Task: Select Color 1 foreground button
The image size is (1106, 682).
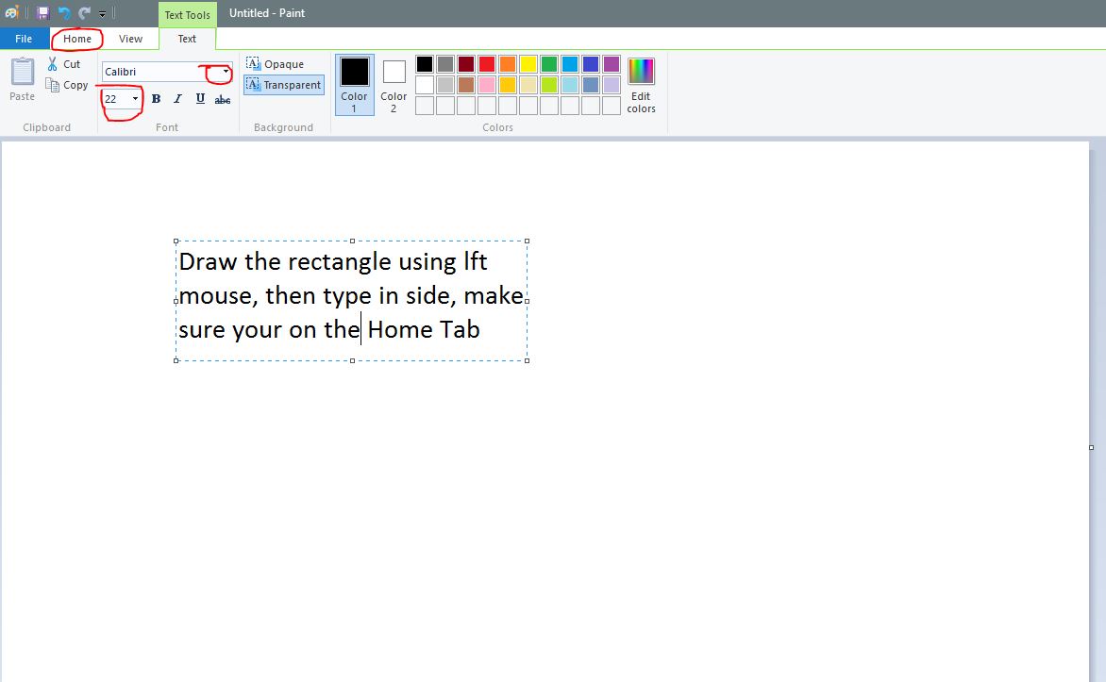Action: [x=354, y=85]
